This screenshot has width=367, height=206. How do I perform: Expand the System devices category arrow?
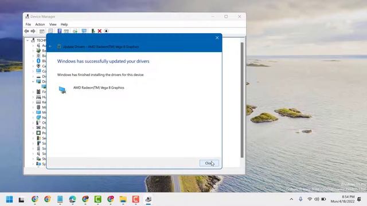(33, 164)
